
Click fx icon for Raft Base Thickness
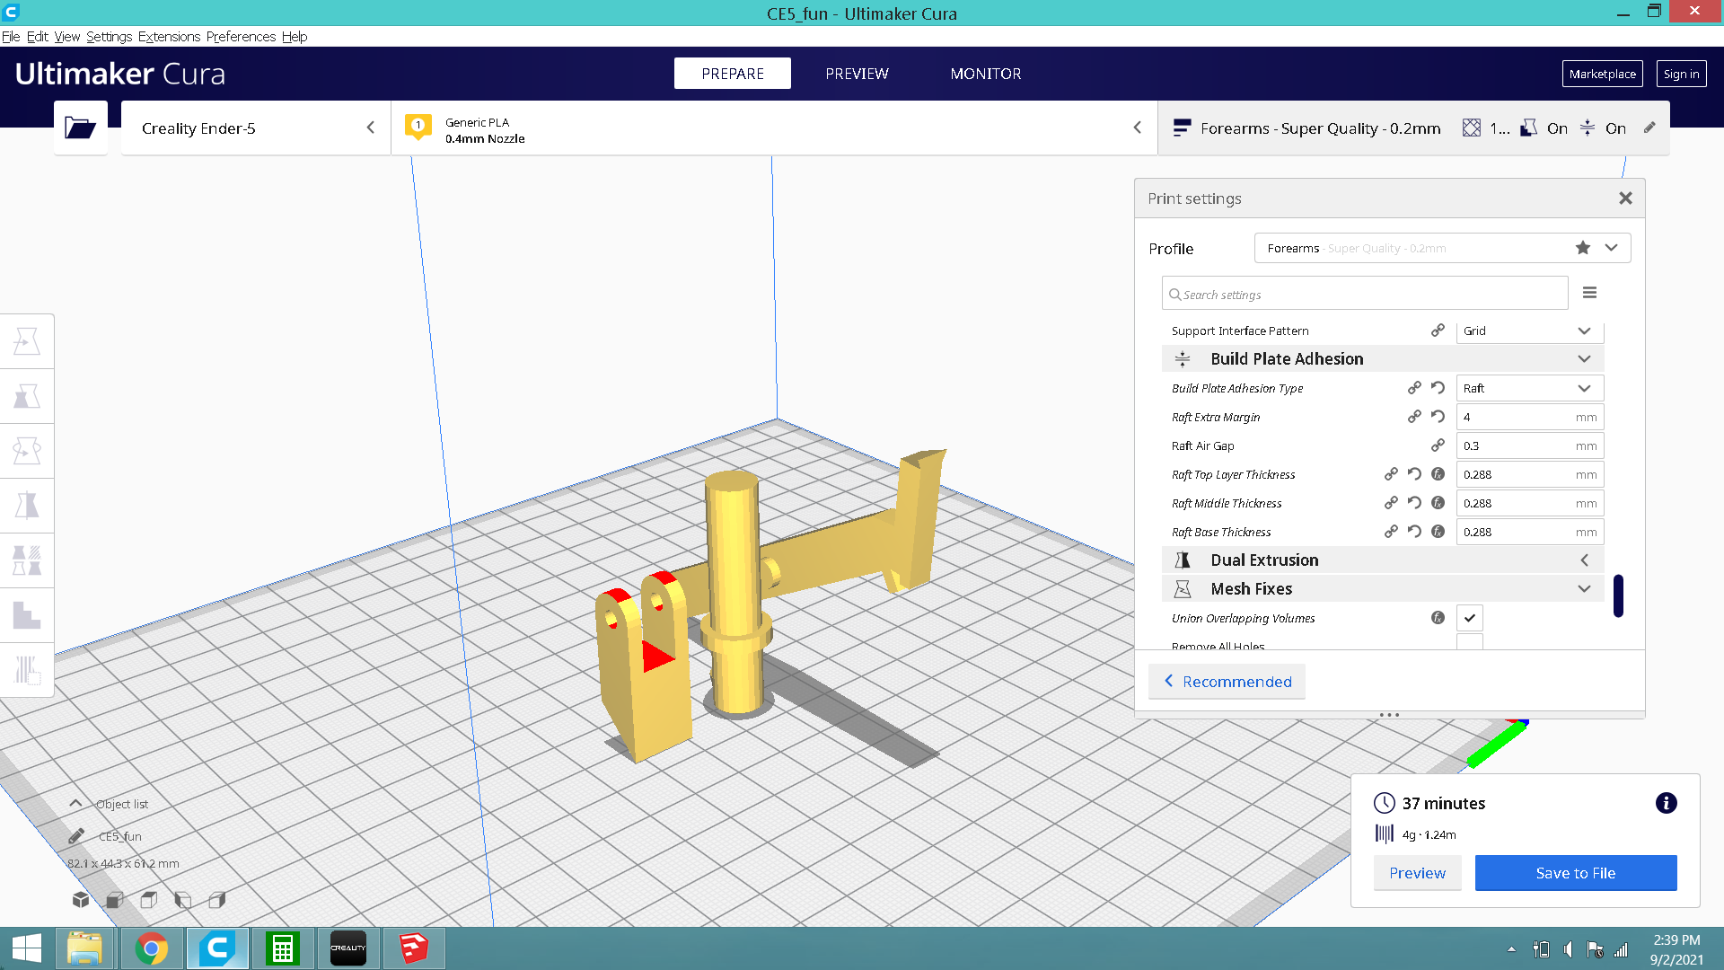click(1438, 532)
